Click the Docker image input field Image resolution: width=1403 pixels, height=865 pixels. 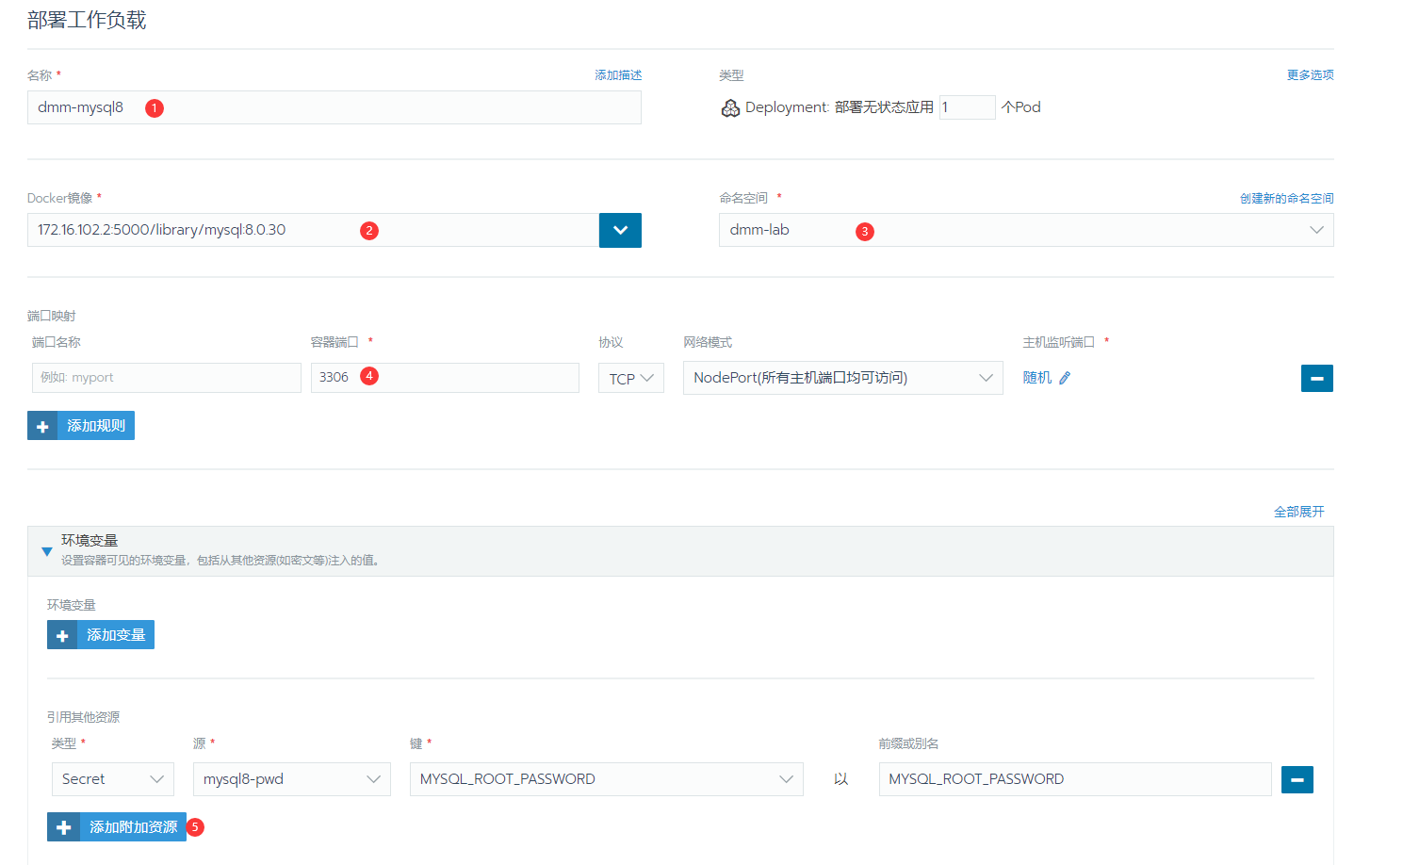coord(313,230)
